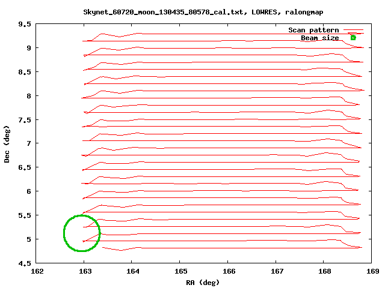Screen dimensions: 385x288
Task: Click the y-axis tick label 7.5
Action: pyautogui.click(x=25, y=120)
